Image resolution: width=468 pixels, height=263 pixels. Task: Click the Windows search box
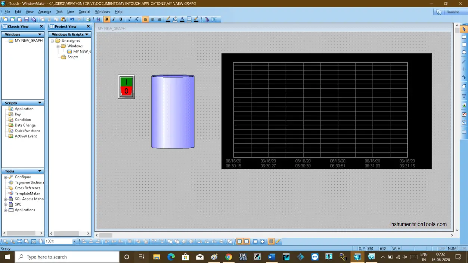67,257
